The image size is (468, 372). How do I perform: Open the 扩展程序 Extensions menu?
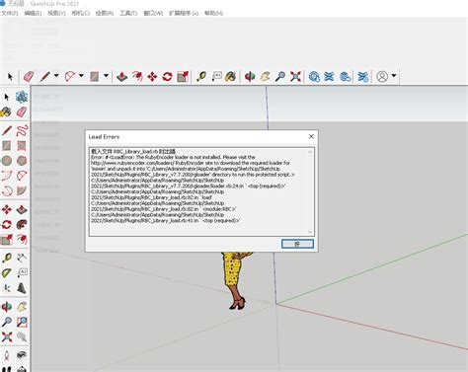[184, 13]
